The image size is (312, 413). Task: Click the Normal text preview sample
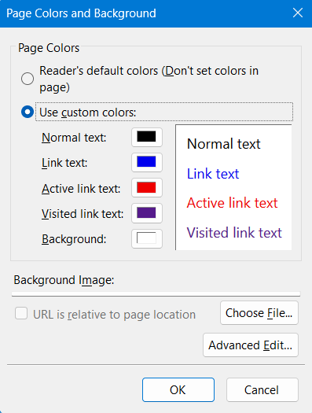tap(224, 144)
